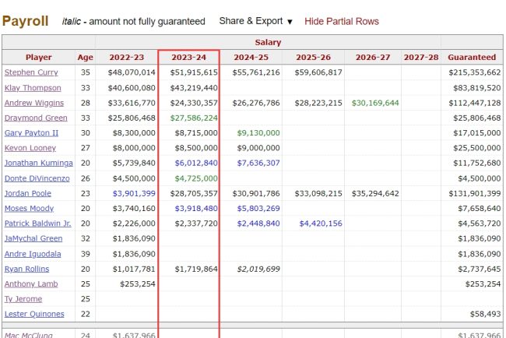Click the Lester Quinones link
This screenshot has width=506, height=338.
pos(33,314)
